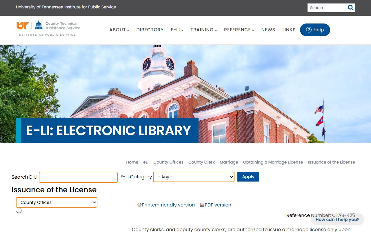The width and height of the screenshot is (371, 232).
Task: Focus the Search E-Li input field
Action: tap(78, 177)
